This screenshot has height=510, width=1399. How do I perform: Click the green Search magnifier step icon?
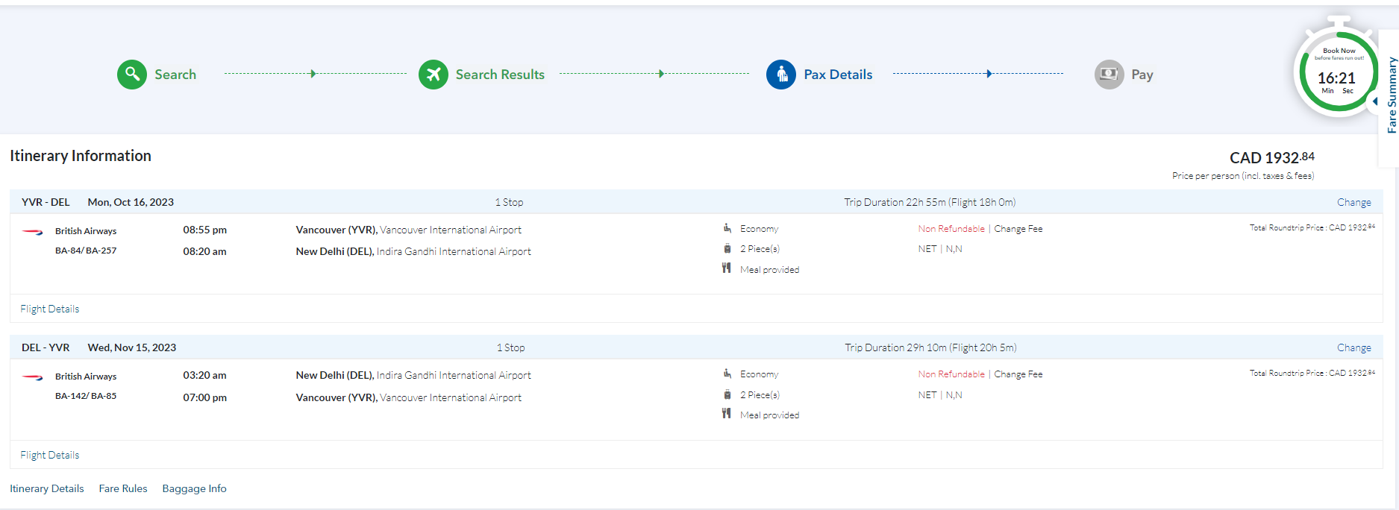pyautogui.click(x=132, y=75)
